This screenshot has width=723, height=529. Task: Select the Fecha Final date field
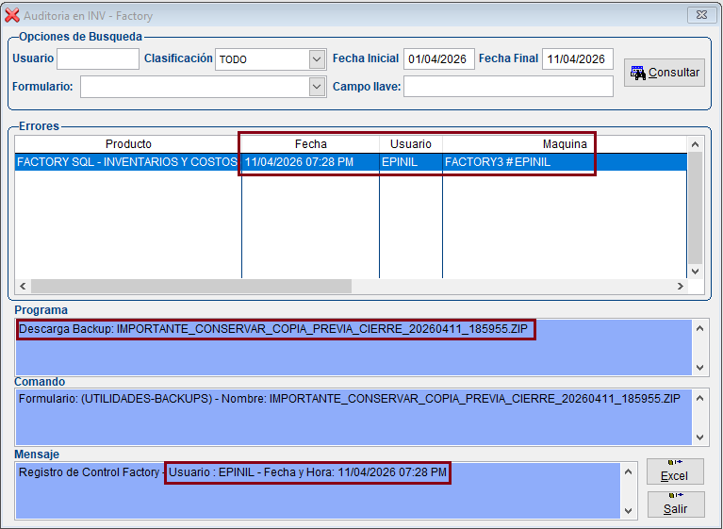click(x=577, y=59)
